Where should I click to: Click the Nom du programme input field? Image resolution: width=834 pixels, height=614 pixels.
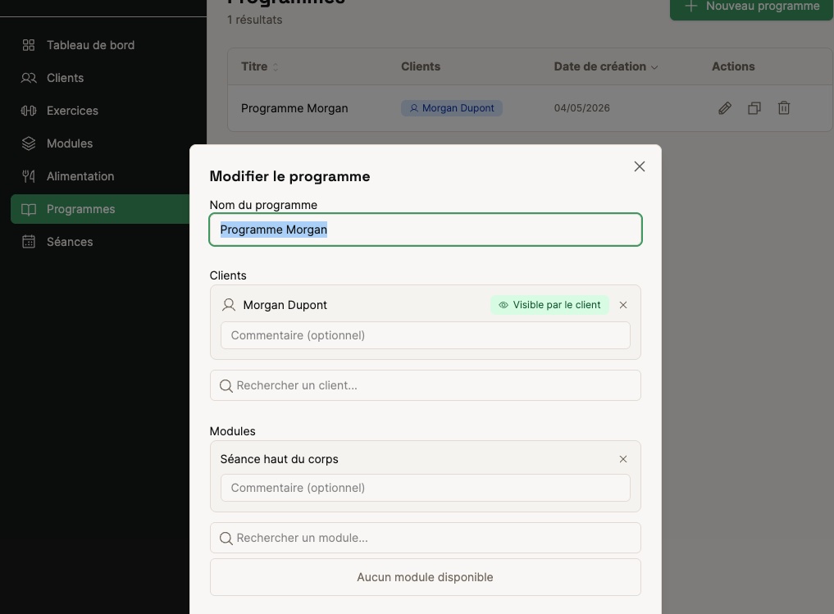(x=426, y=230)
